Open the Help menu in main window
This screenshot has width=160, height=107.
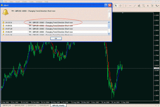(46, 2)
